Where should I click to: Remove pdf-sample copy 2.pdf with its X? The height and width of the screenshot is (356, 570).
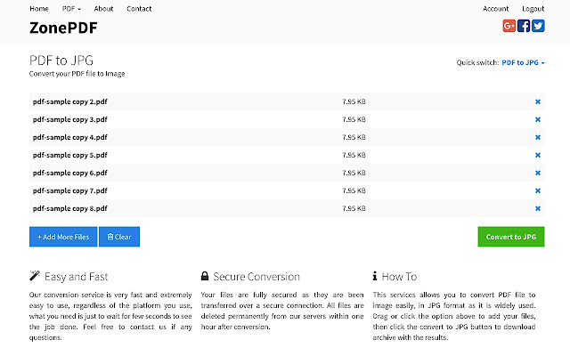click(538, 101)
